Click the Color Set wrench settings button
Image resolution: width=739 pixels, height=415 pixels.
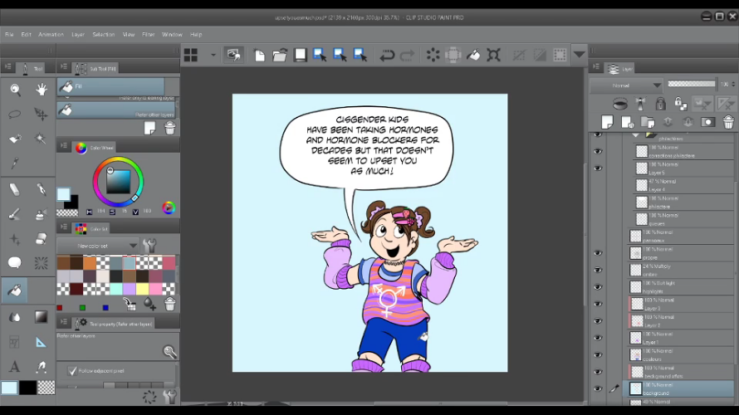149,246
